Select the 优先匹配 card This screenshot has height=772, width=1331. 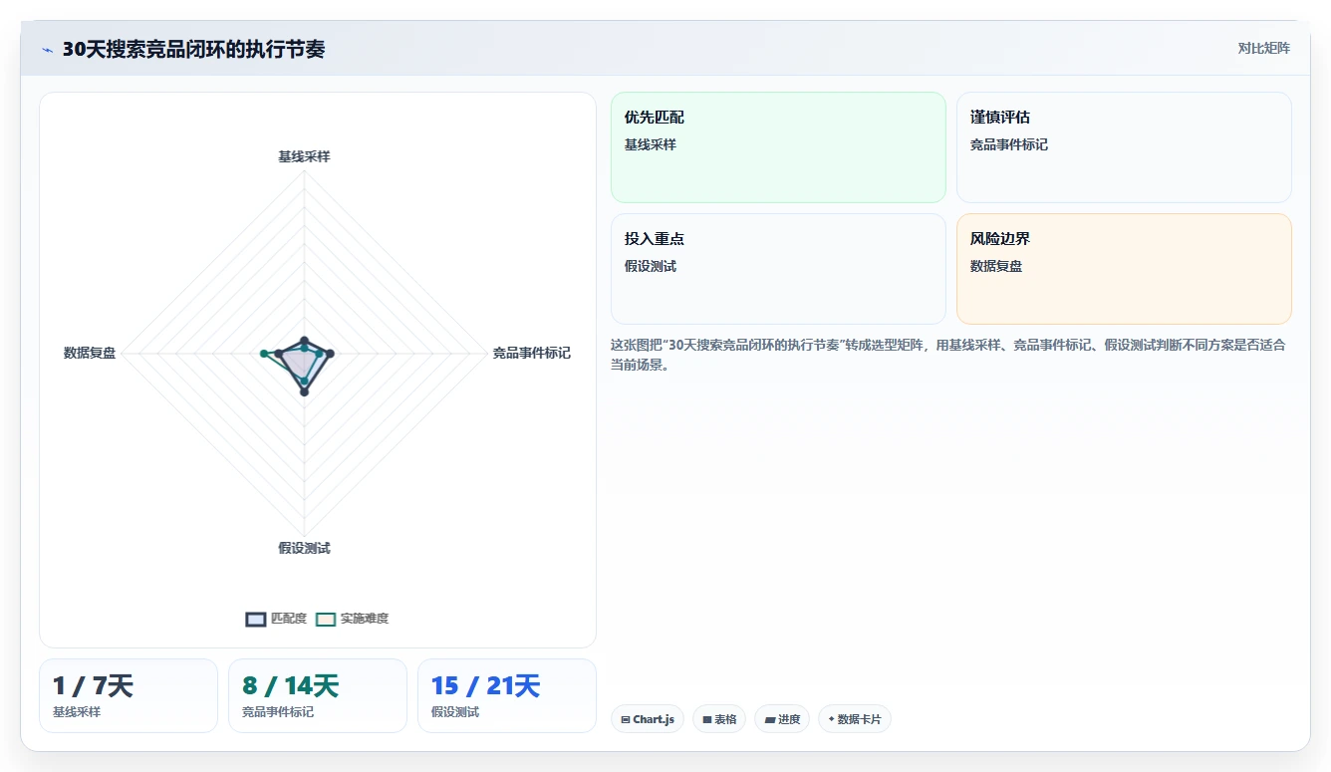[778, 147]
